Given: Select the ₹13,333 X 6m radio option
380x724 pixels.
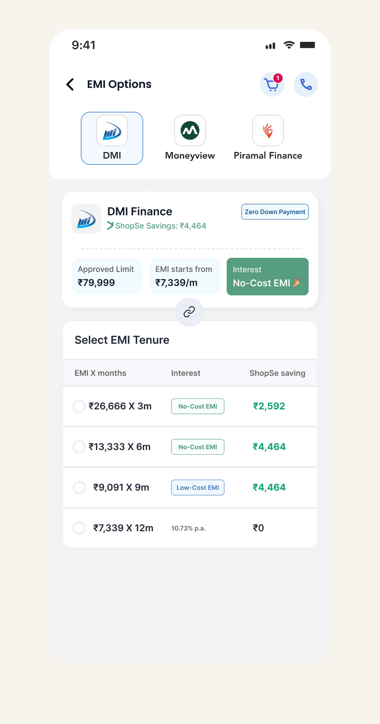Looking at the screenshot, I should coord(79,447).
